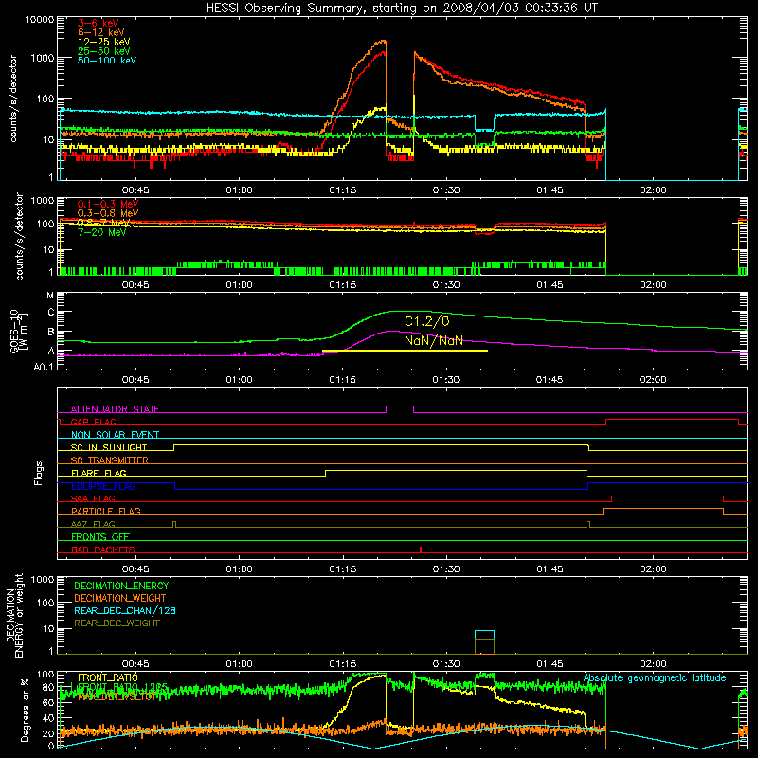
Task: Select the 12-25 keV legend label
Action: (x=103, y=42)
